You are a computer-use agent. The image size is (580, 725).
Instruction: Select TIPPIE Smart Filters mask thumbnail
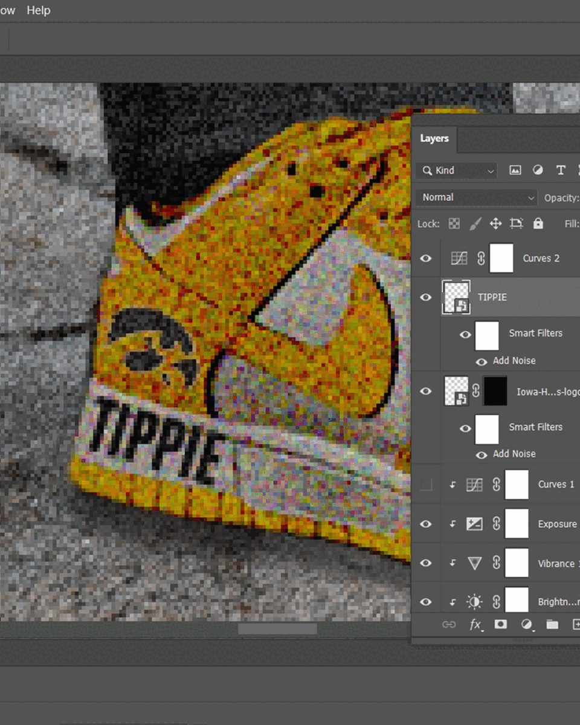[x=487, y=336]
